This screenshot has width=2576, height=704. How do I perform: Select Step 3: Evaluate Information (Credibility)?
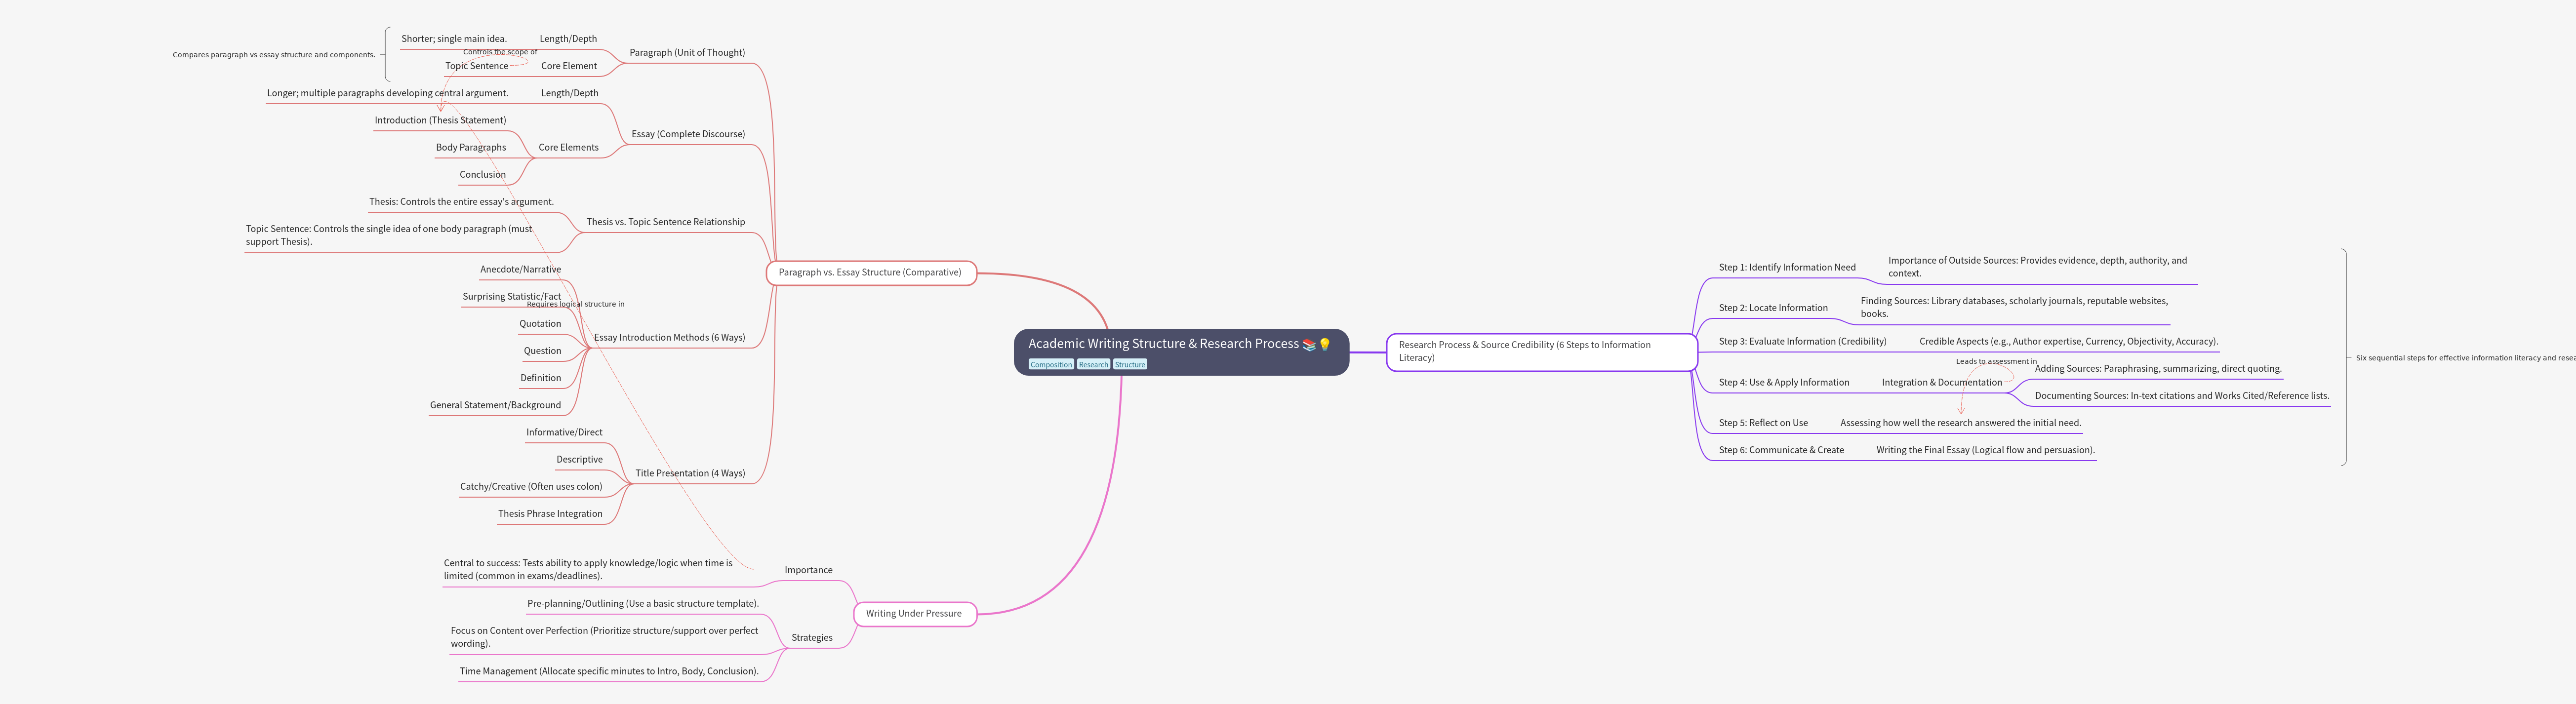click(1802, 342)
